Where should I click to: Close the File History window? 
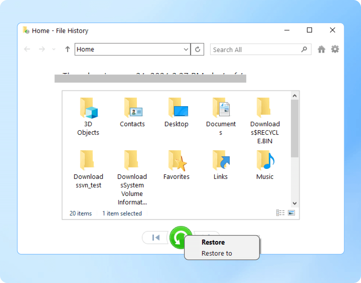point(333,30)
